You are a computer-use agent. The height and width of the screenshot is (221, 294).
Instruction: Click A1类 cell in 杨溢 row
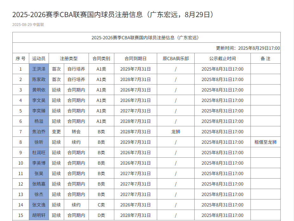tap(101, 121)
